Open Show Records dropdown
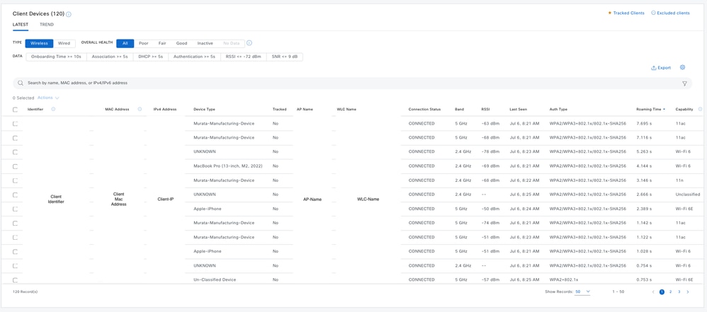 [x=582, y=291]
